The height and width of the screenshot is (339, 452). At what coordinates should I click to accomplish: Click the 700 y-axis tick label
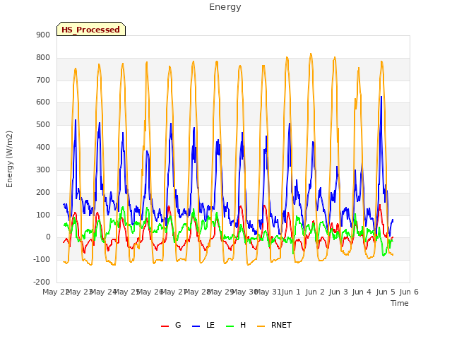43,80
